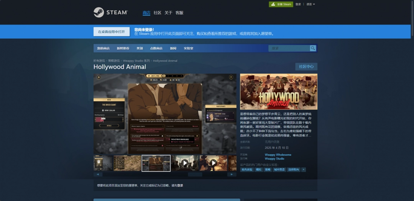
Task: Click the search magnifier icon
Action: (313, 48)
